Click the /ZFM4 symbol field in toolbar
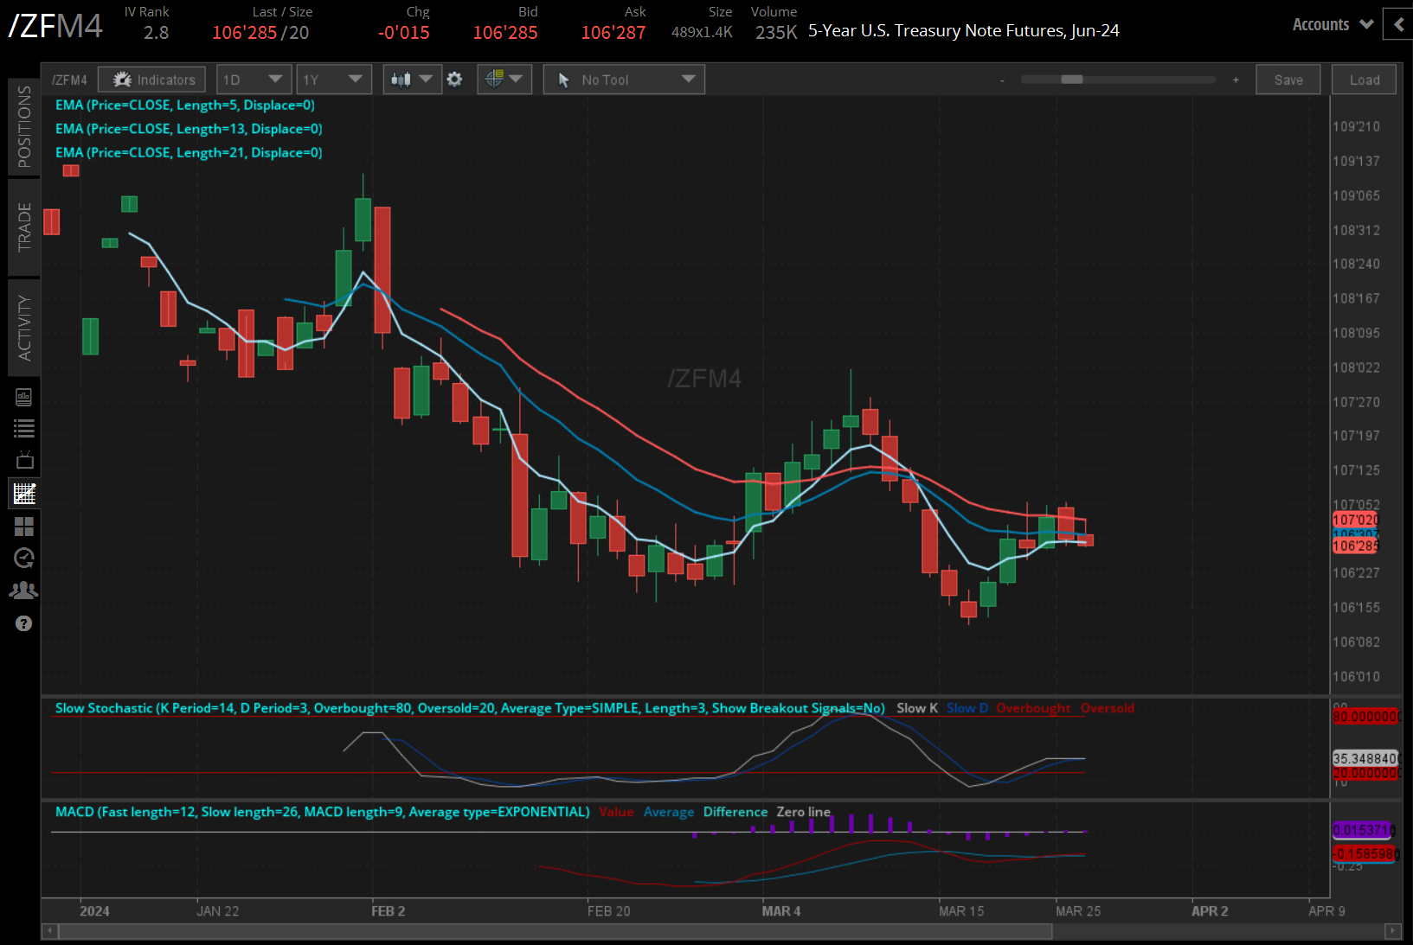 pyautogui.click(x=70, y=80)
